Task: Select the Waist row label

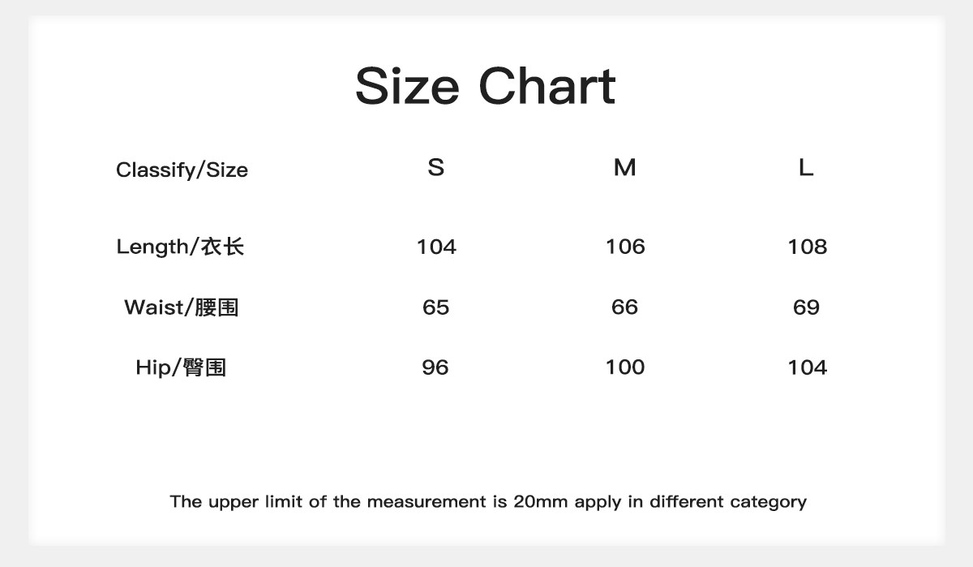Action: click(182, 307)
